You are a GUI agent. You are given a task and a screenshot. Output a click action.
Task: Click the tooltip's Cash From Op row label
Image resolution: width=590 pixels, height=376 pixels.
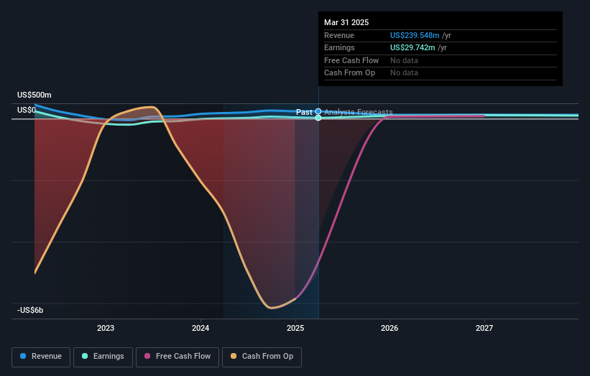(349, 73)
